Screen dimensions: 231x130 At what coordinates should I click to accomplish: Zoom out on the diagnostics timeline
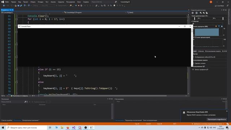204,13
